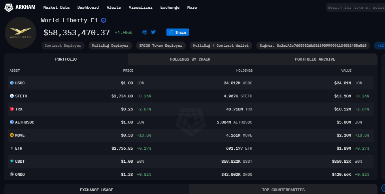
Task: Click the World Liberty eagle profile image
Action: (21, 33)
